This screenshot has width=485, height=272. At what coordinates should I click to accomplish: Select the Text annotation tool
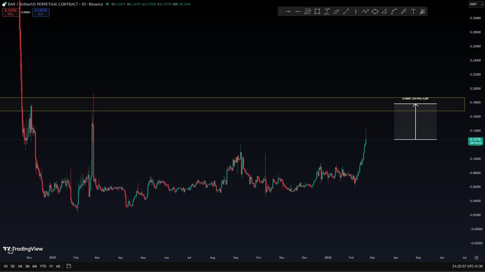click(413, 11)
